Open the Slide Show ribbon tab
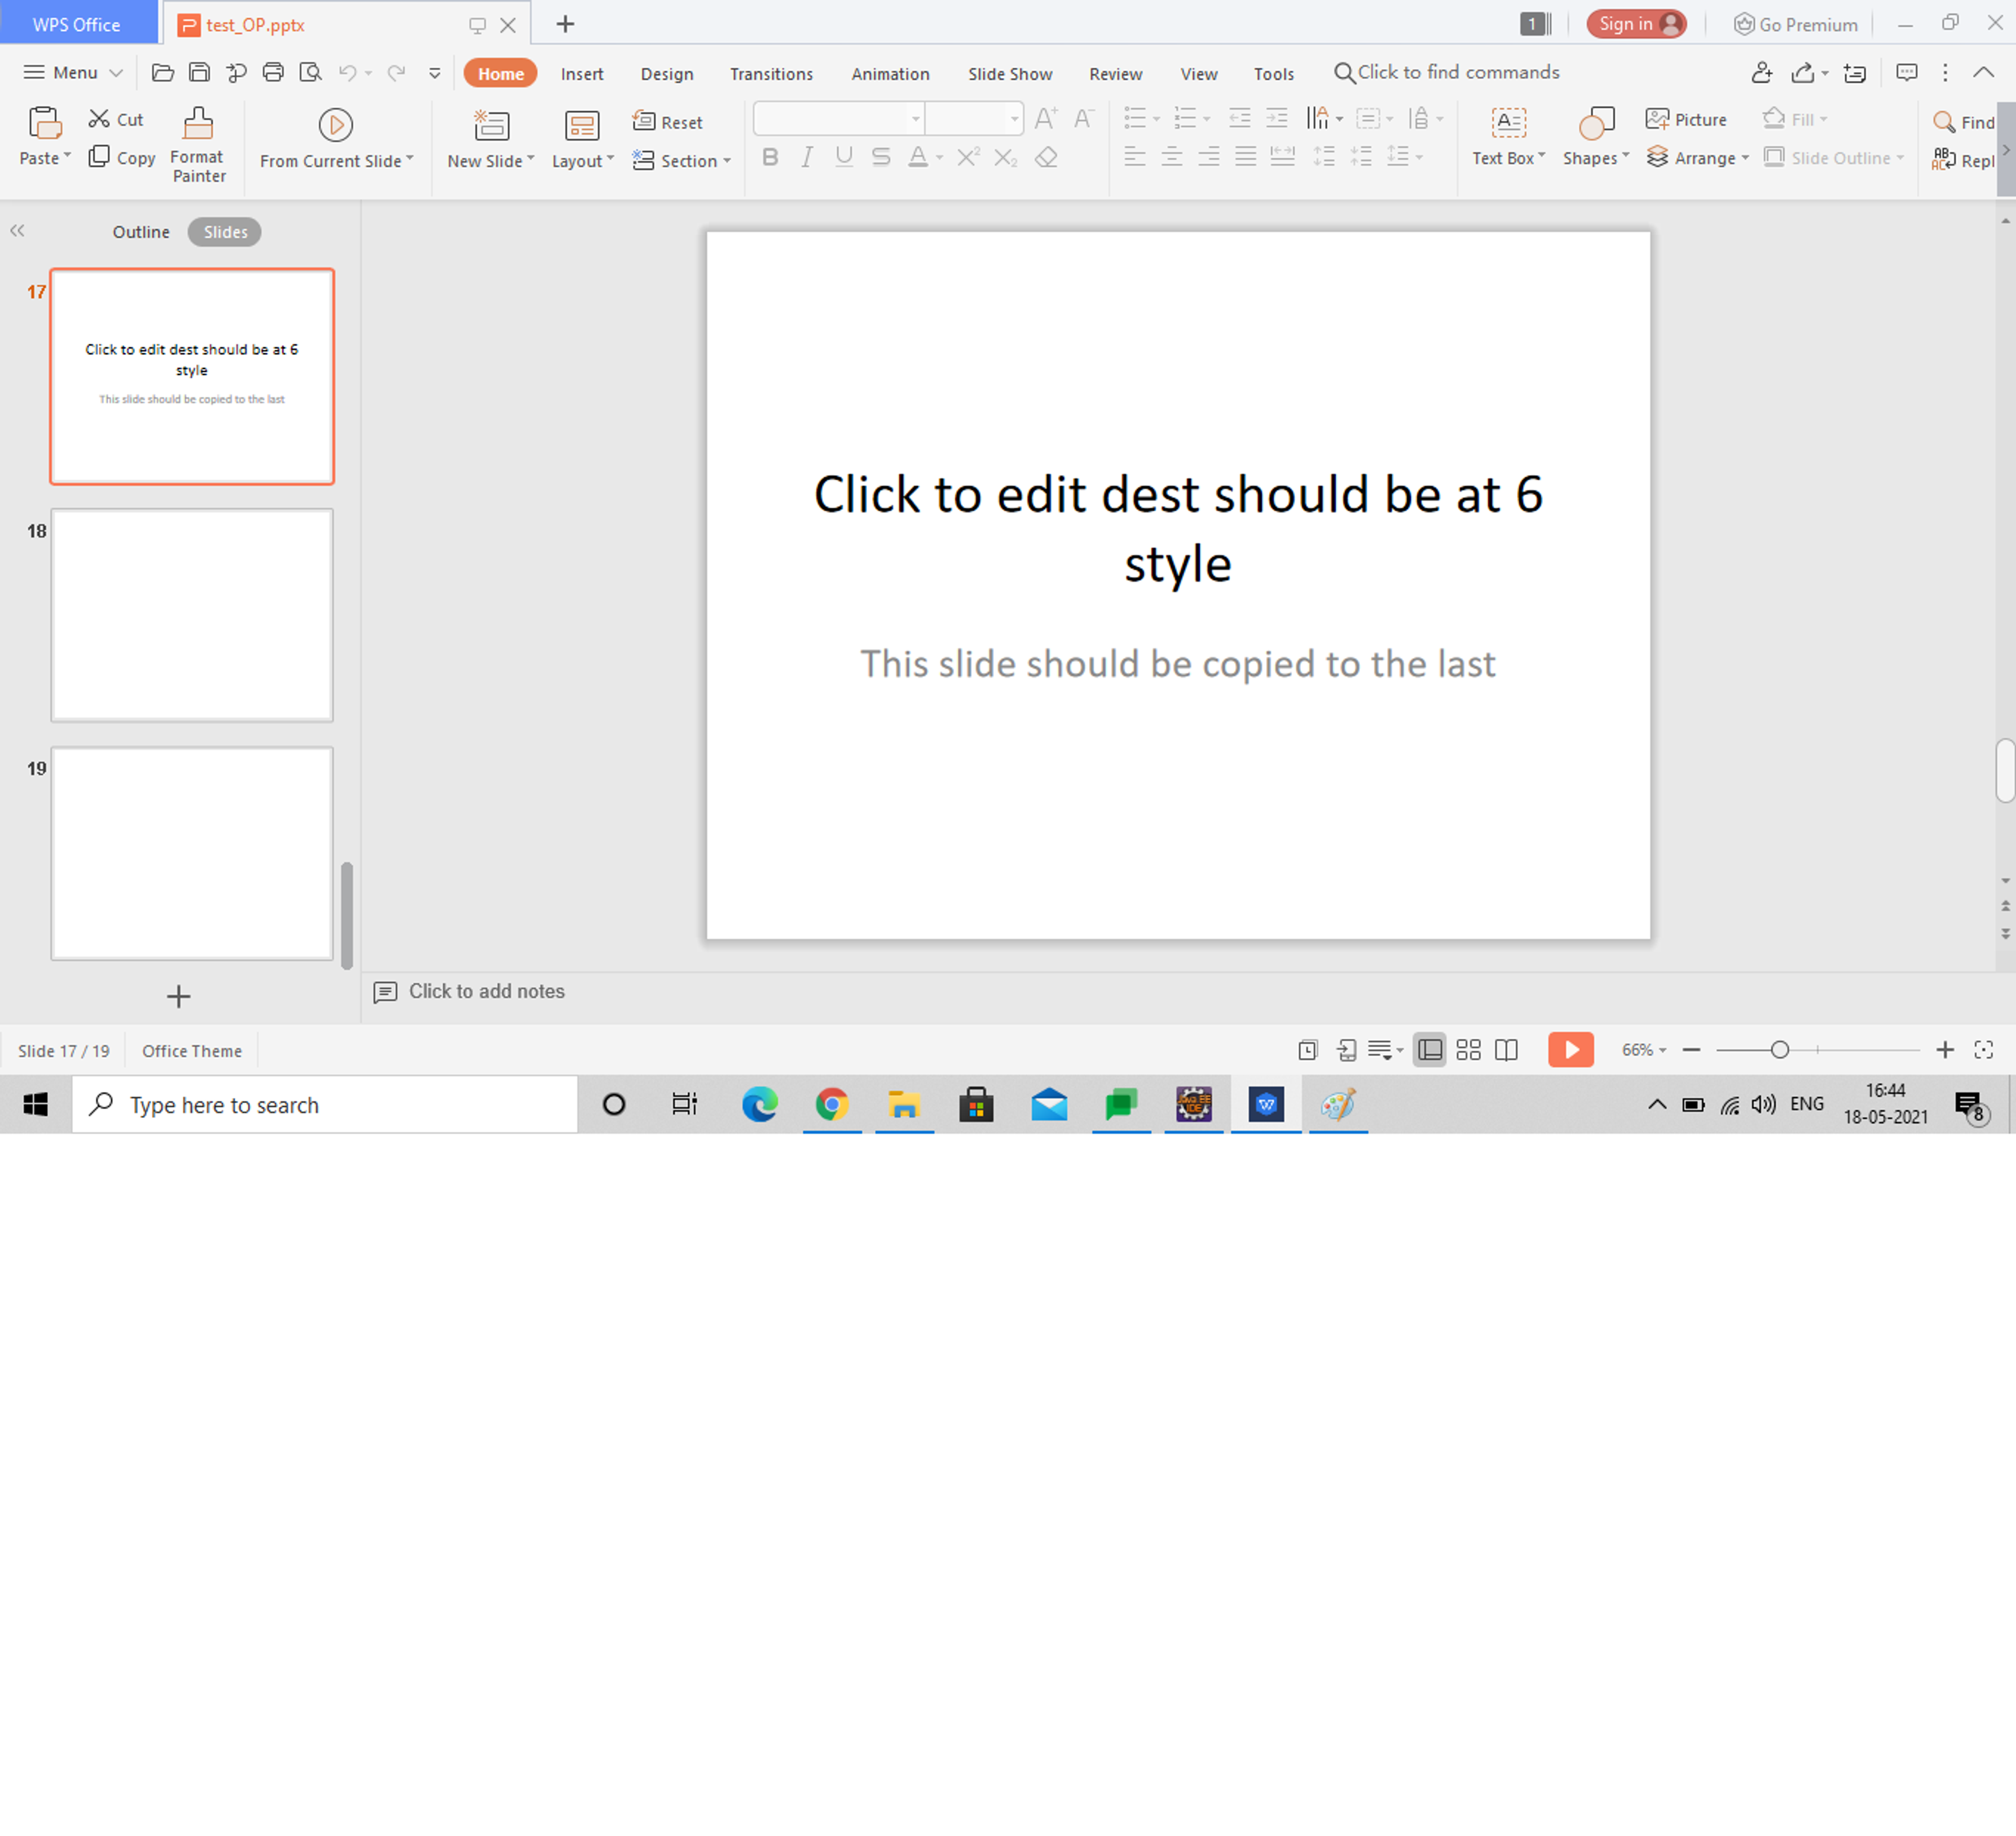The width and height of the screenshot is (2016, 1836). [1010, 73]
